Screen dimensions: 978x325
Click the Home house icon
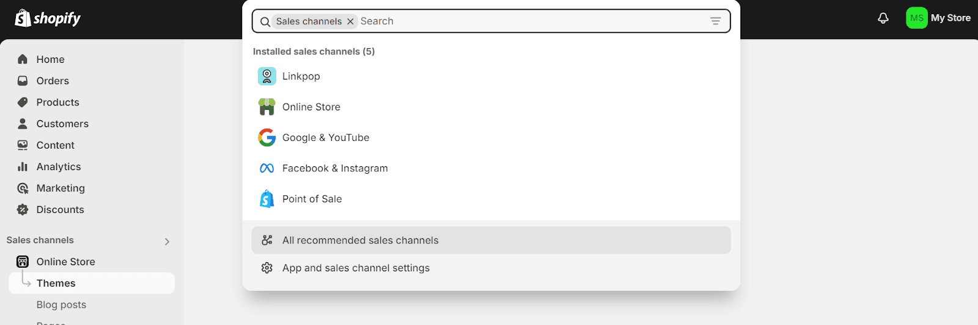[23, 59]
